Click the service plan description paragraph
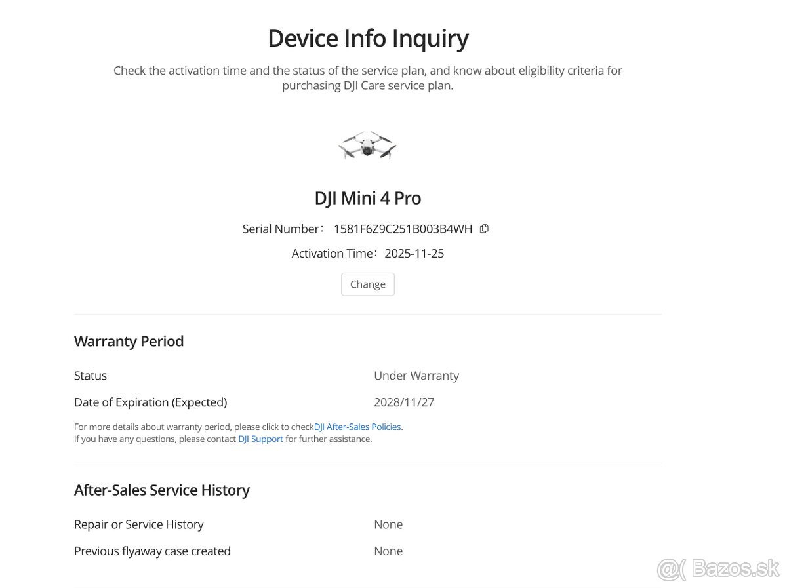The width and height of the screenshot is (787, 588). (368, 78)
